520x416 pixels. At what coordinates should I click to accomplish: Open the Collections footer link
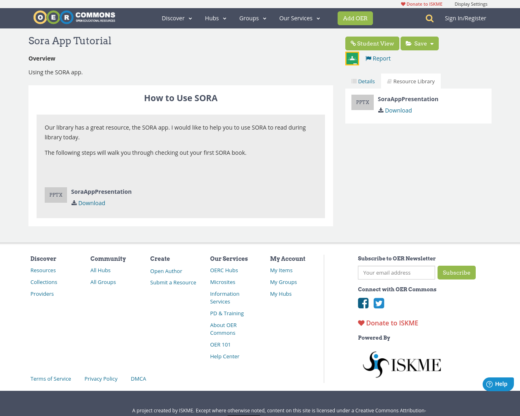point(44,282)
